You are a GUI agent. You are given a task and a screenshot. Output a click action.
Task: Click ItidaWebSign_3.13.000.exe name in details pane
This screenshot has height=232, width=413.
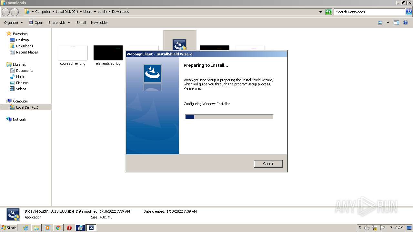pyautogui.click(x=49, y=211)
